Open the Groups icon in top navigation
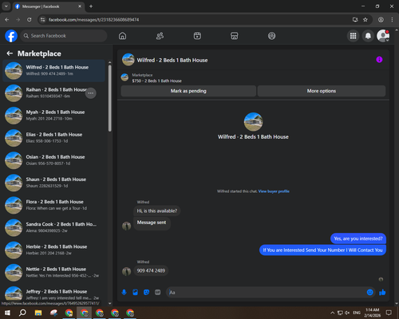Viewport: 399px width, 319px height. pos(271,36)
